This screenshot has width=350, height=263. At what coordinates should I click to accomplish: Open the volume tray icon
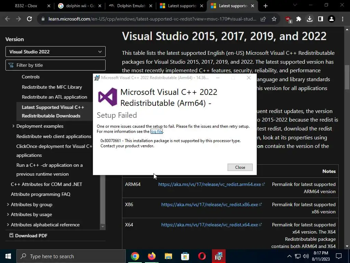(306, 256)
